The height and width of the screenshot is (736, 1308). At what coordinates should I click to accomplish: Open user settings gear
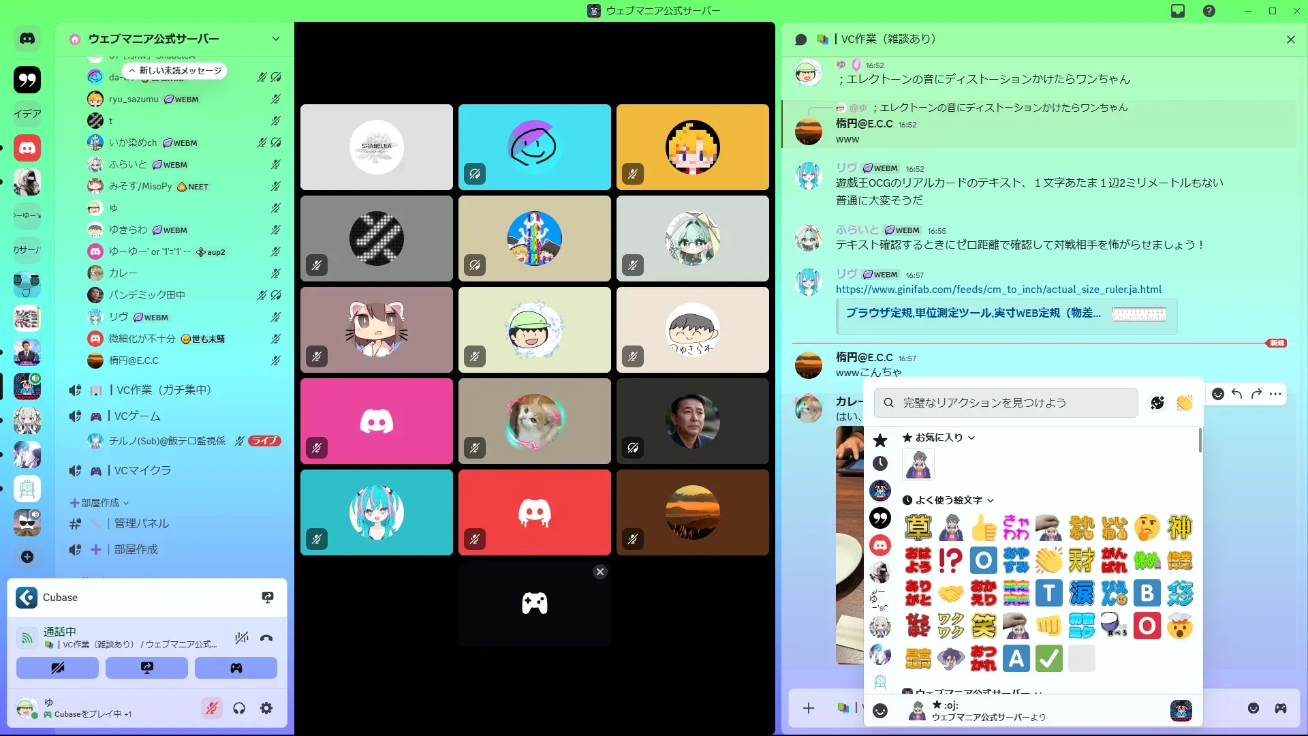tap(266, 709)
